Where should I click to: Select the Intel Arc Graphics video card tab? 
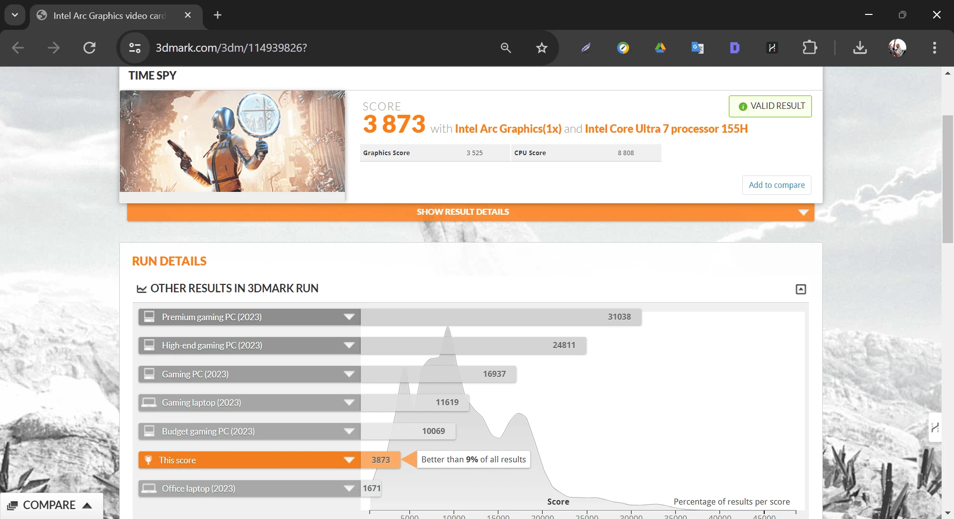109,15
